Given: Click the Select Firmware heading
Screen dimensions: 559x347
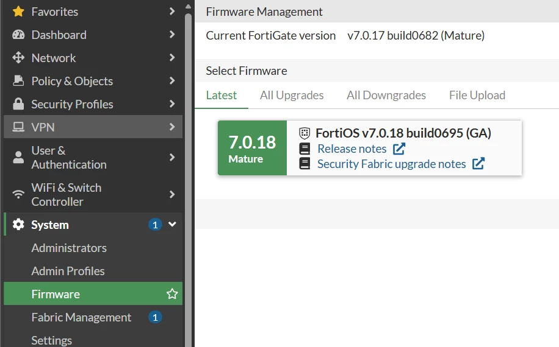Looking at the screenshot, I should coord(247,71).
